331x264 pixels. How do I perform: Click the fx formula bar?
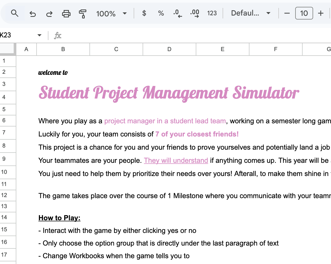click(x=58, y=35)
